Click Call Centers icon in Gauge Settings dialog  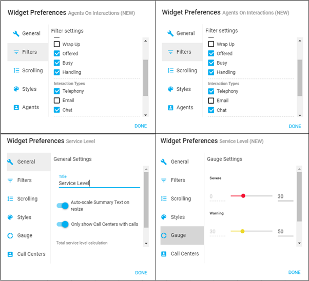[x=164, y=254]
